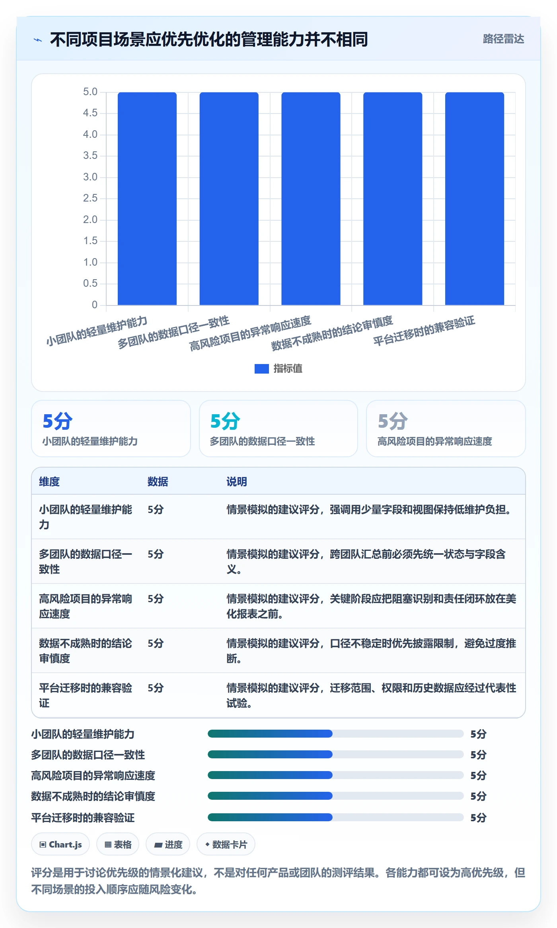Screen dimensions: 557x928
Task: Click description about 迁移范围、权限和历史数据
Action: (x=372, y=695)
